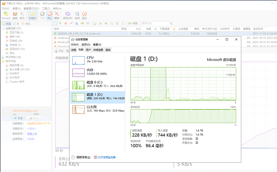
Task: Open Task Manager 查看(V) menu
Action: (97, 45)
